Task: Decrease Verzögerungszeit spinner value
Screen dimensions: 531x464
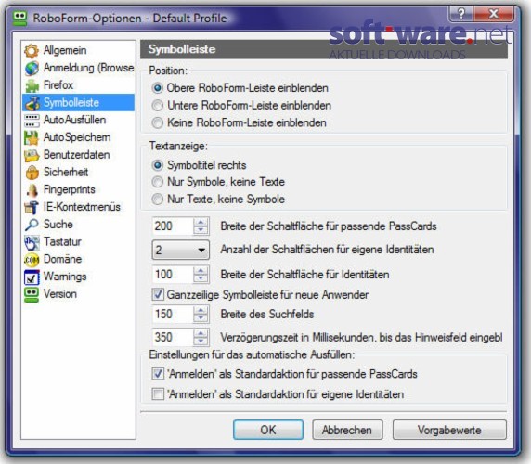Action: pos(201,342)
